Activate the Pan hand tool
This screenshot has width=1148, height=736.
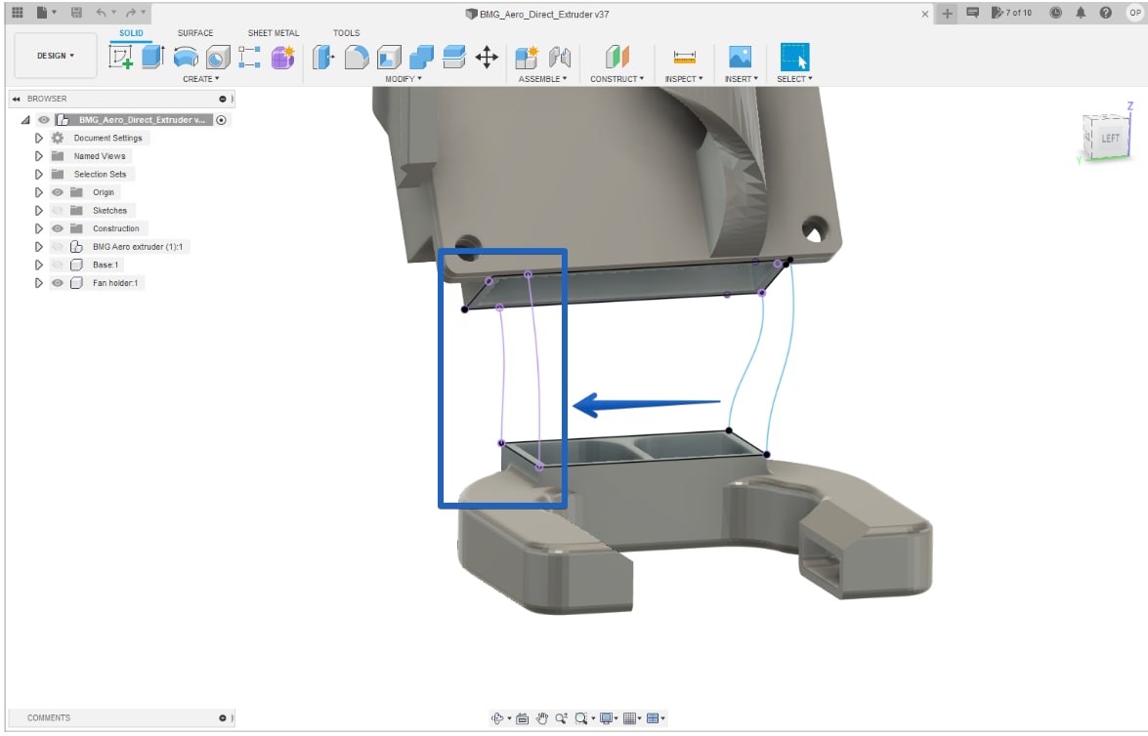point(542,718)
